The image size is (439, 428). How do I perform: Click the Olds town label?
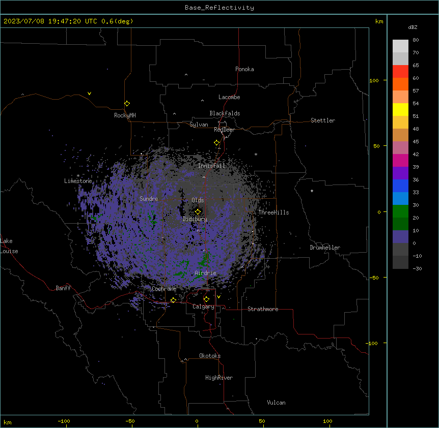pos(198,200)
